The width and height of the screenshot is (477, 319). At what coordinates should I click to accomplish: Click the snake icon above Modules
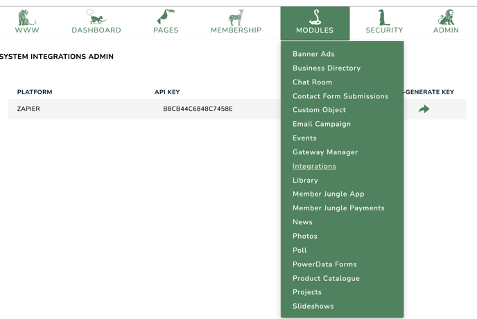315,17
